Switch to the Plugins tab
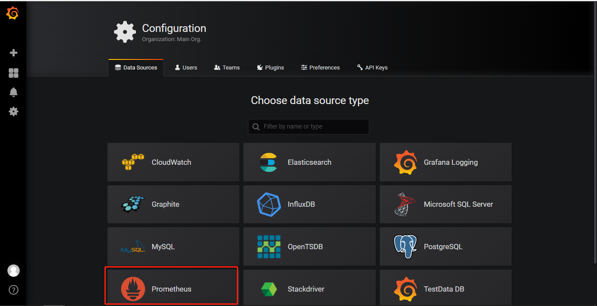The image size is (597, 306). [x=270, y=68]
